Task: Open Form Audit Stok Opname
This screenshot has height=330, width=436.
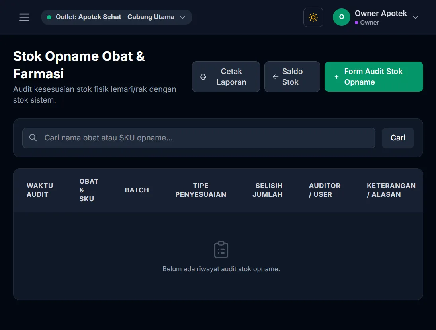Action: (x=374, y=77)
